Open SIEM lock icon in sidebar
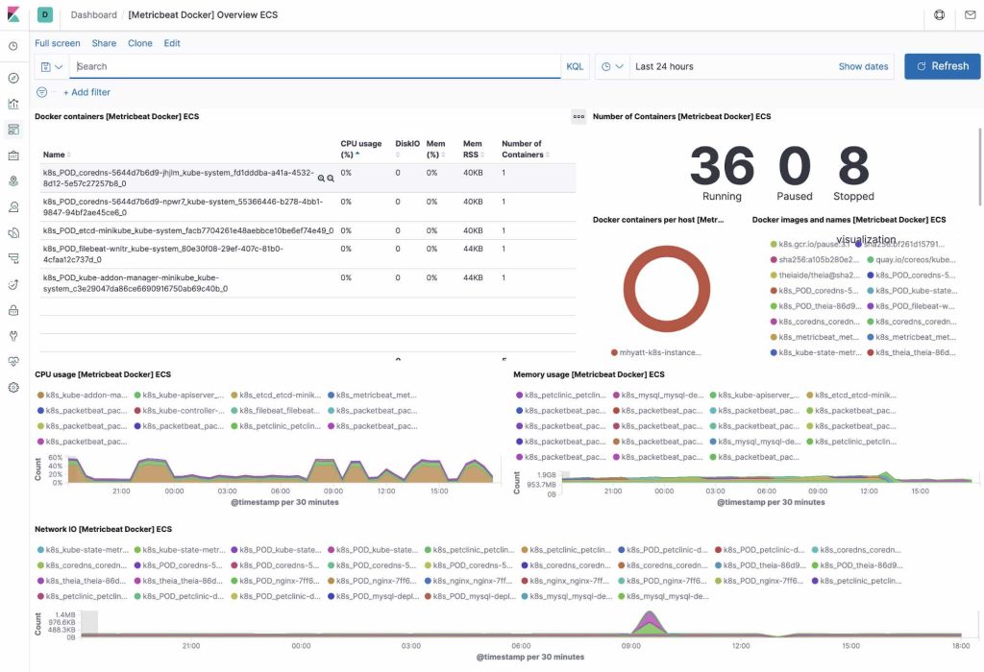This screenshot has height=672, width=984. [x=13, y=310]
